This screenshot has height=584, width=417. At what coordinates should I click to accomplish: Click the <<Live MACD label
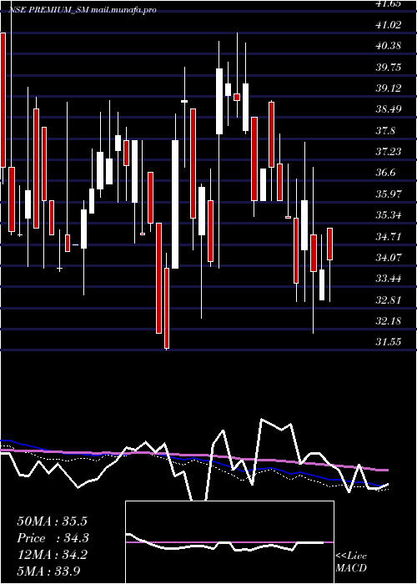351,562
